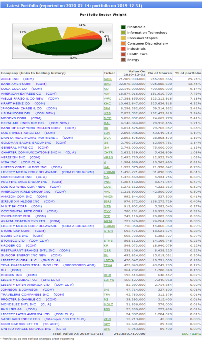Click the STNE ticker link
The image size is (202, 342).
[x=108, y=240]
